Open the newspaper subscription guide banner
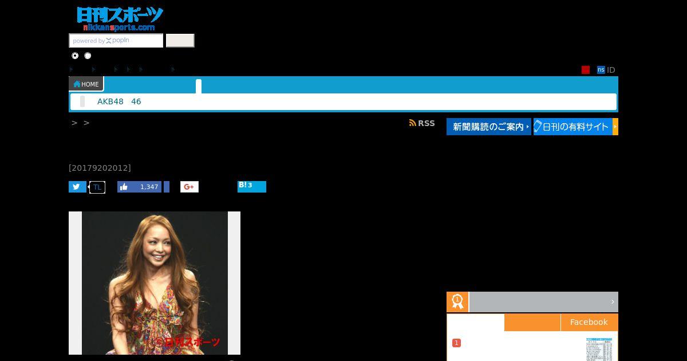Screen dimensions: 687x361 [x=489, y=127]
